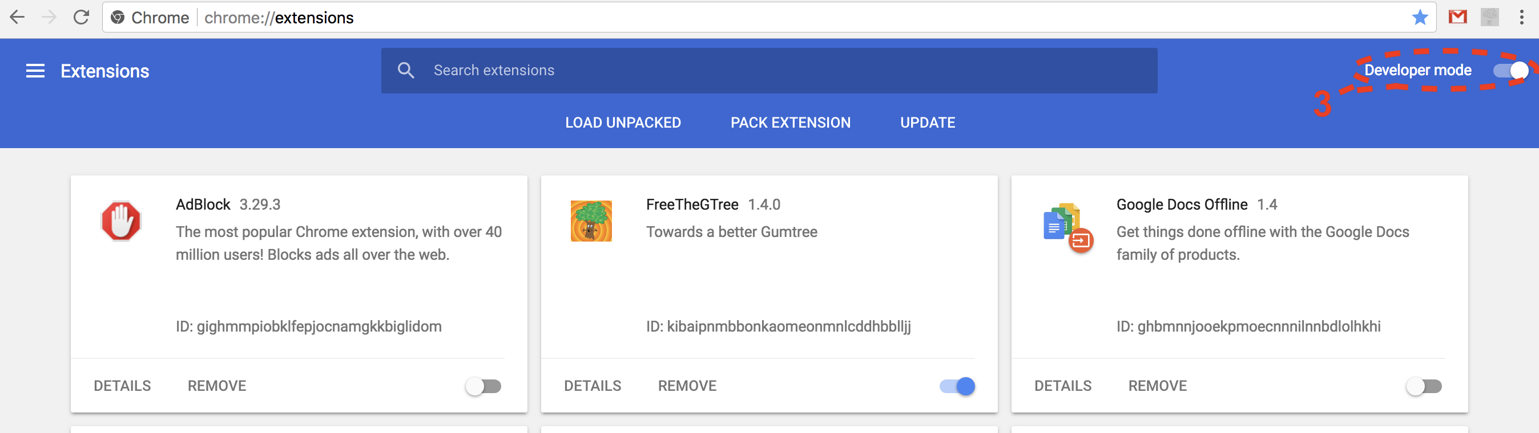Screen dimensions: 1539x433
Task: Focus the Search extensions field
Action: pyautogui.click(x=769, y=71)
